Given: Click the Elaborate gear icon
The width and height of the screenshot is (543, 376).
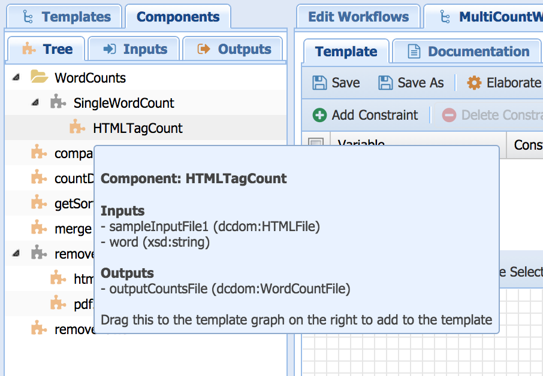Looking at the screenshot, I should point(474,83).
